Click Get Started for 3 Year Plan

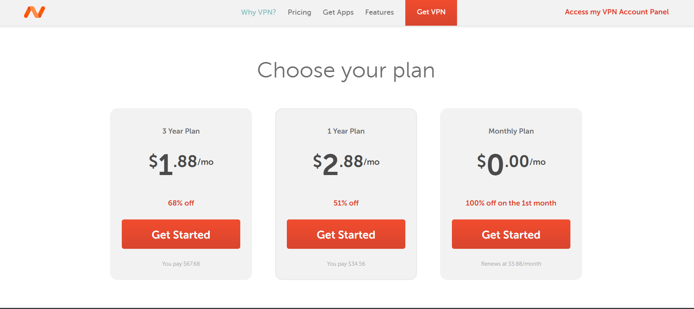[181, 234]
